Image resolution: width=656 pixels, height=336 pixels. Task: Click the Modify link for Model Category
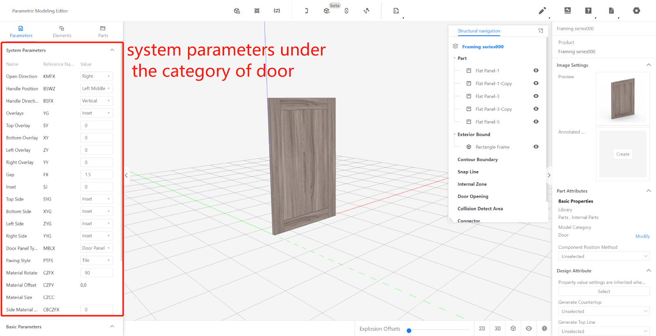click(x=642, y=236)
